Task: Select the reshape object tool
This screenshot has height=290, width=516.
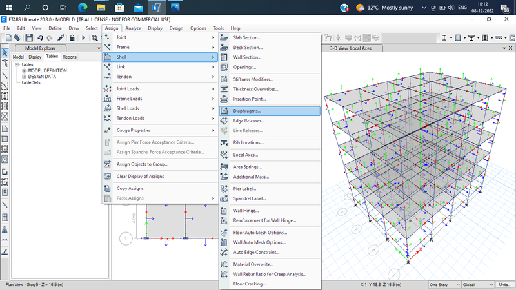Action: coord(5,63)
